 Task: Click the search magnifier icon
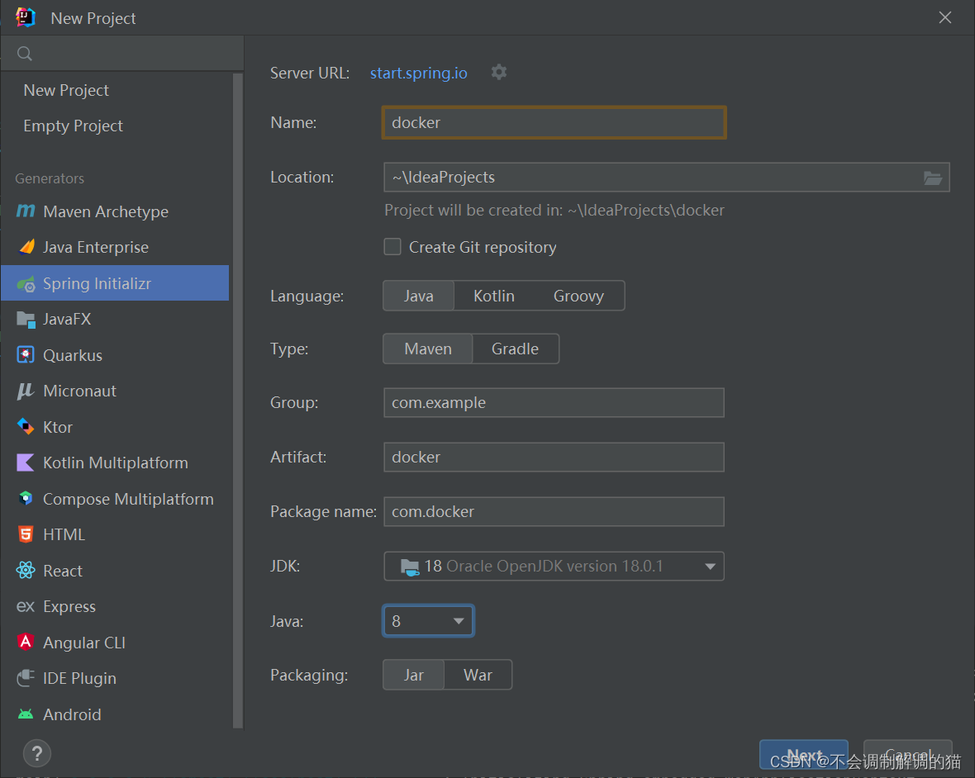coord(25,54)
